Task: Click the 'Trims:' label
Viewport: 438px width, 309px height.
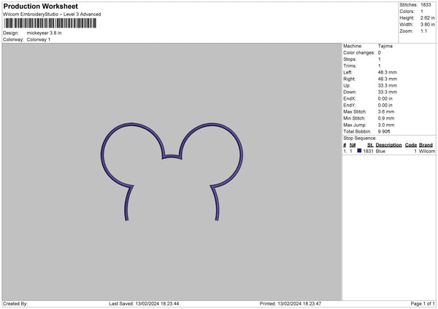Action: pyautogui.click(x=350, y=66)
